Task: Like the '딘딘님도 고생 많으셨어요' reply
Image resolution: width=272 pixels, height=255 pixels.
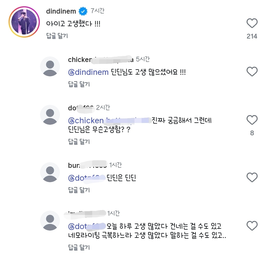Action: pos(252,72)
